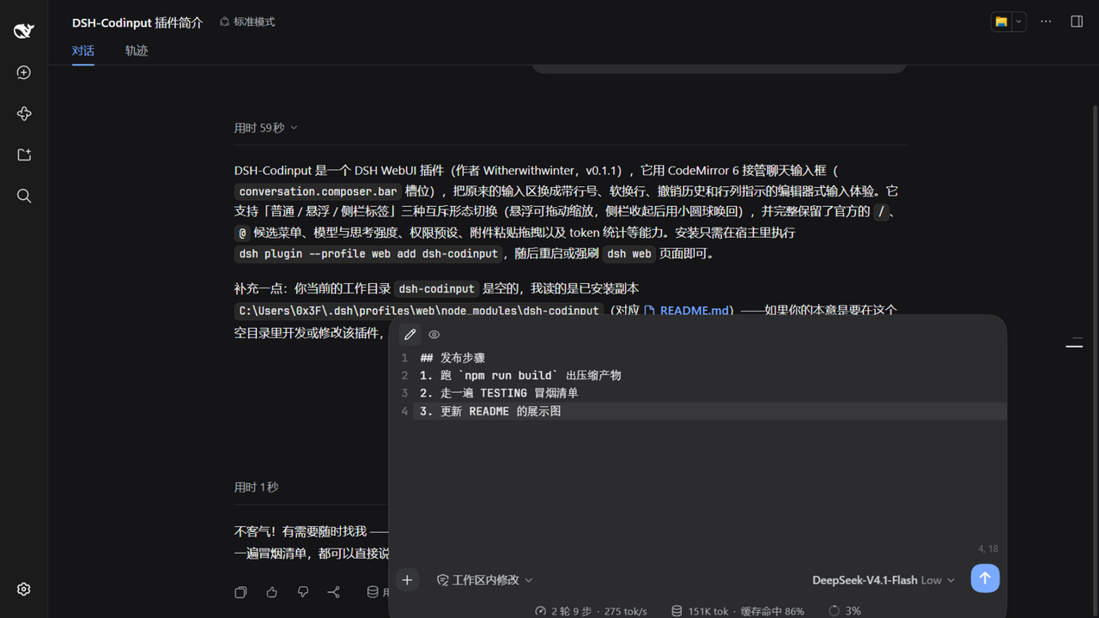The image size is (1099, 618).
Task: Open the dropdown arrow beside the folder icon
Action: [x=1018, y=21]
